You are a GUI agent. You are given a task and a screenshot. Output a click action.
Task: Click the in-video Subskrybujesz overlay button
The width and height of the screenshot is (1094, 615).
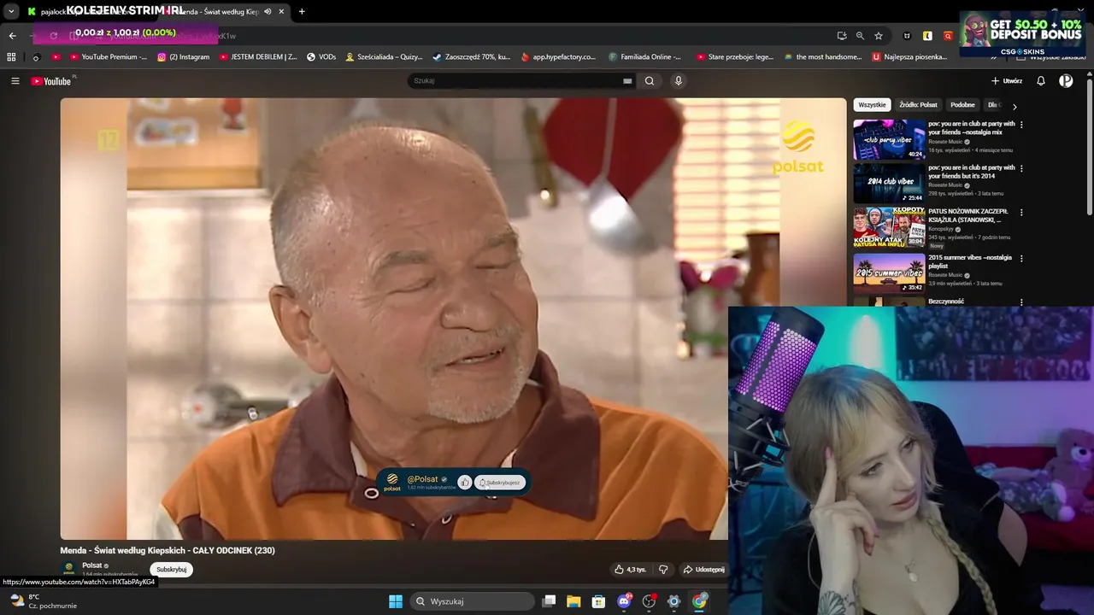pos(500,483)
